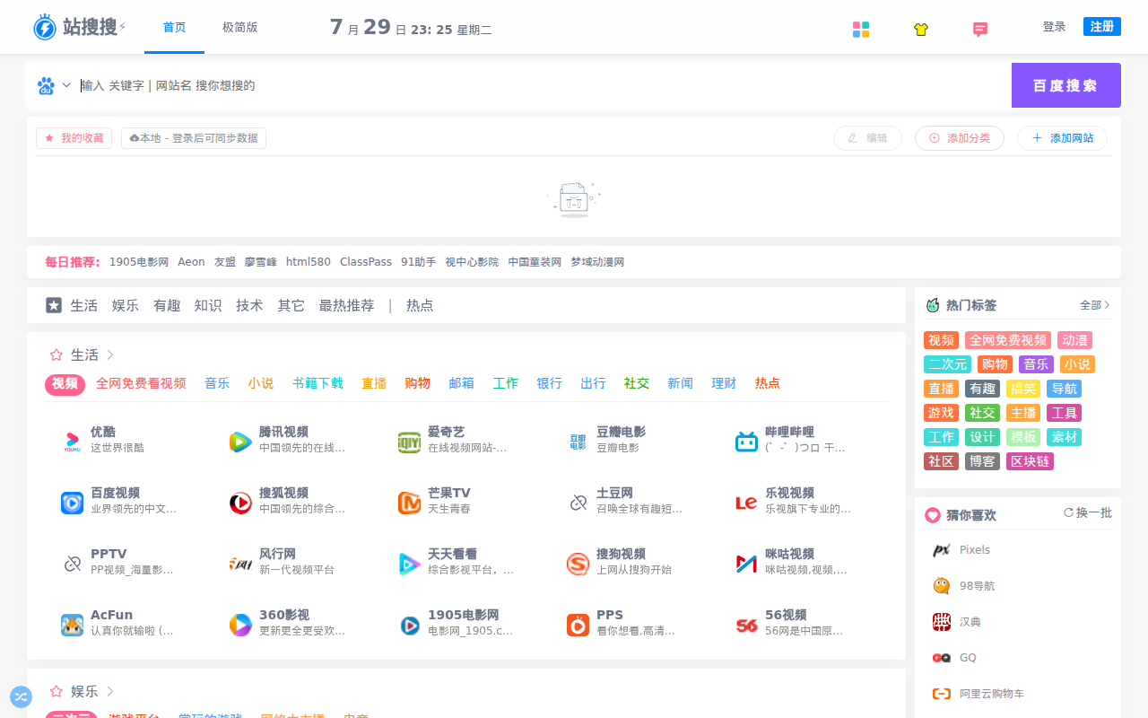Click the 登录 link
This screenshot has width=1148, height=718.
[x=1055, y=27]
